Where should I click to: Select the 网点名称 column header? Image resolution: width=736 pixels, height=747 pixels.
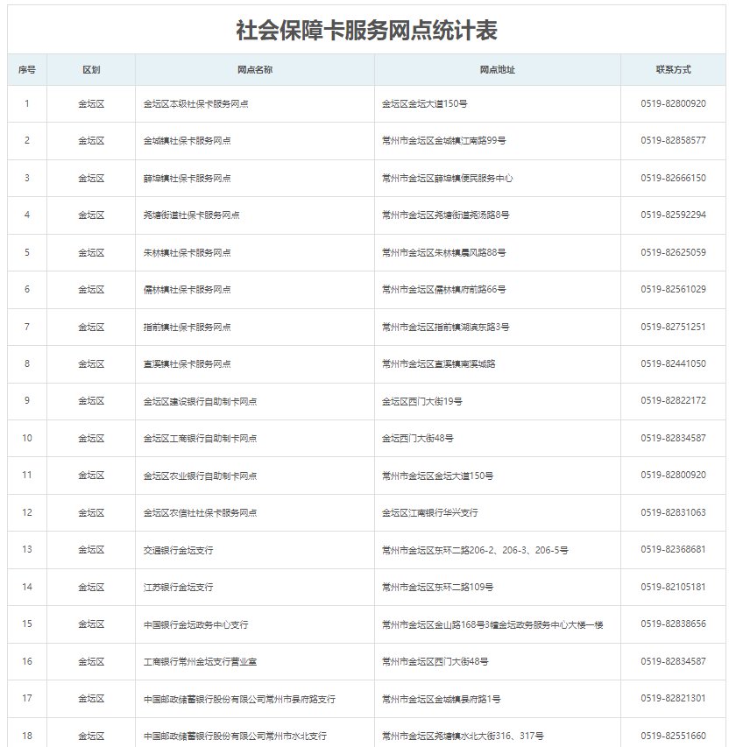pos(254,69)
